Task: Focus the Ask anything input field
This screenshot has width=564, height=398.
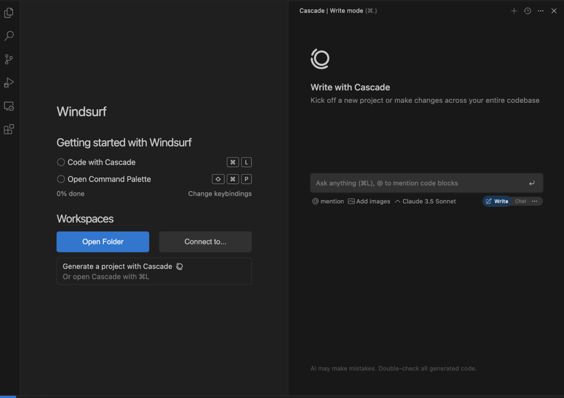Action: click(427, 183)
